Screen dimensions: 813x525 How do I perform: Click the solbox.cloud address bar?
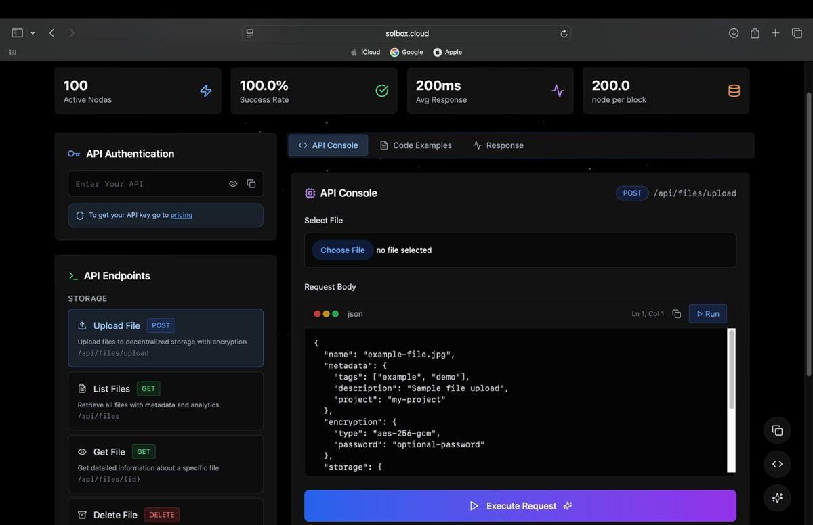point(406,33)
